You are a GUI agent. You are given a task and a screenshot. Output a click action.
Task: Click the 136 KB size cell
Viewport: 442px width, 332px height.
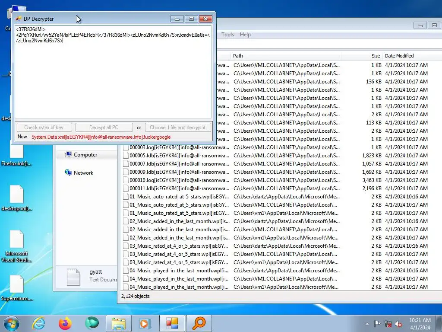pos(374,82)
